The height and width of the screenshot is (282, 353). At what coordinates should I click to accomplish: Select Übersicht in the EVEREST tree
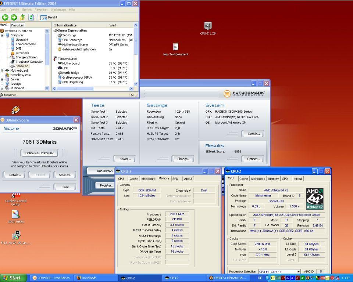[22, 40]
